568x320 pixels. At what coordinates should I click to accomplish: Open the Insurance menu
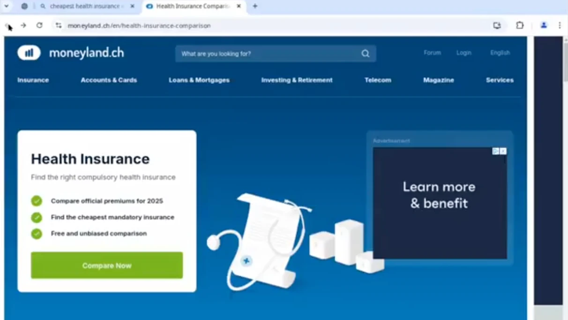click(x=33, y=80)
